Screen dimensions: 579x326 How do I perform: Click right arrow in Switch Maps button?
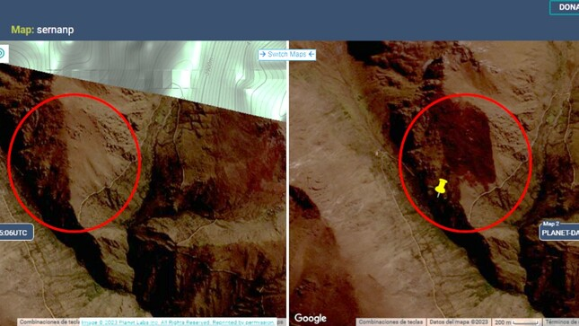click(262, 54)
